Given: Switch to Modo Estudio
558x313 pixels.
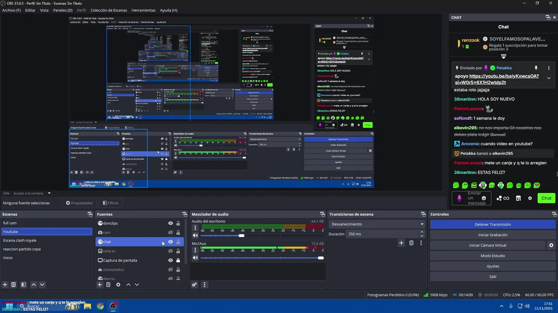Looking at the screenshot, I should click(x=493, y=256).
